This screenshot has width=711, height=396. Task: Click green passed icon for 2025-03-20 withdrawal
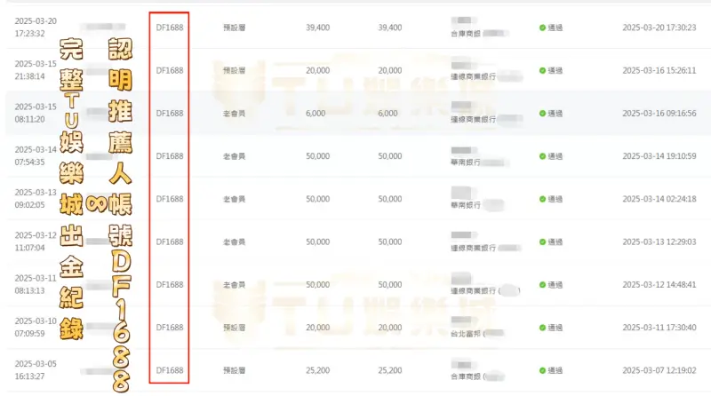coord(542,28)
